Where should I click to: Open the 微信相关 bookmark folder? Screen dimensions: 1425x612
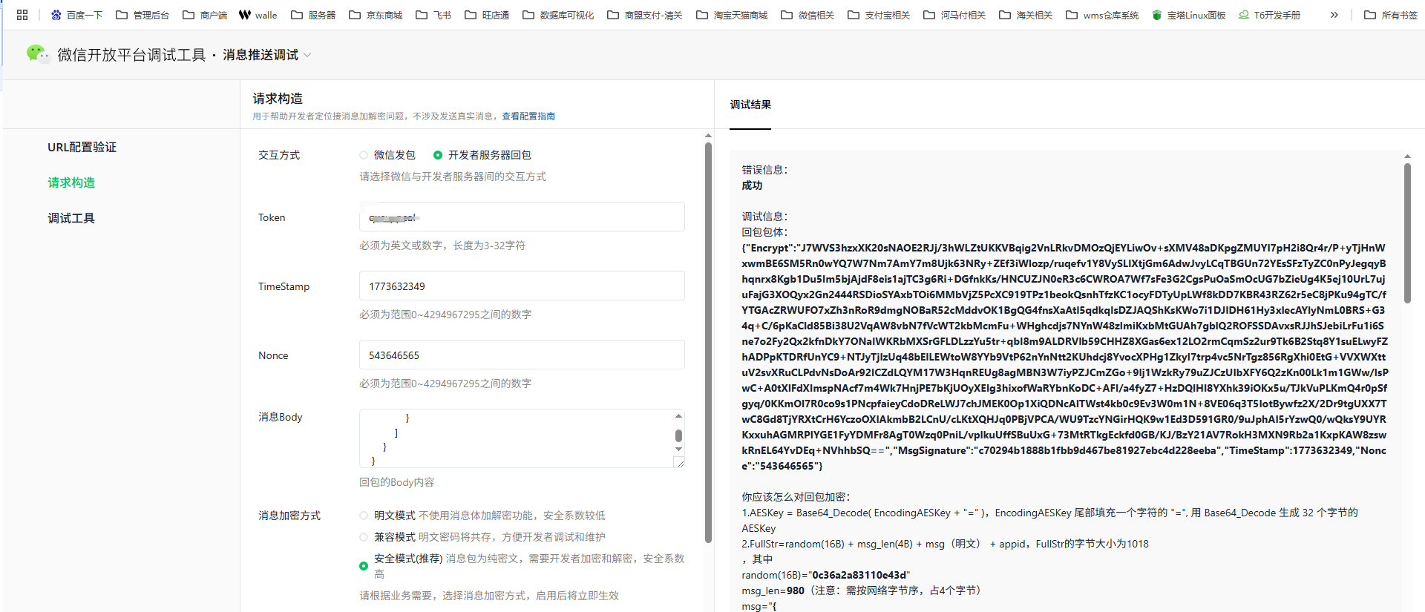[807, 15]
